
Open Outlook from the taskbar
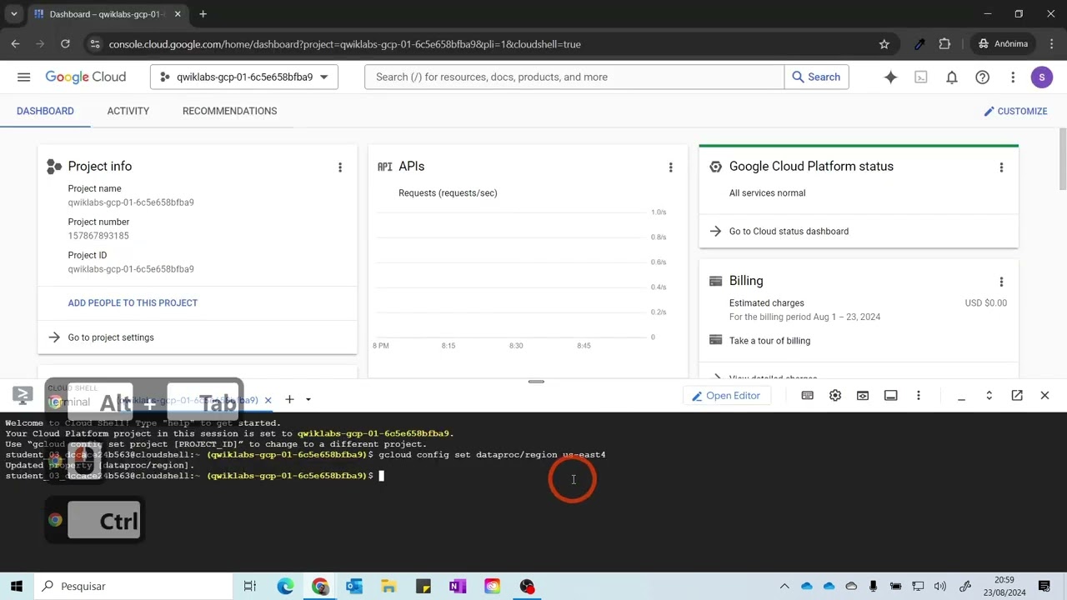click(353, 586)
